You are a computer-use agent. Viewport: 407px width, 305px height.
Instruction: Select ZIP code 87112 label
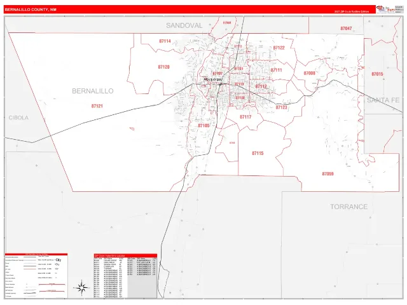(261, 86)
